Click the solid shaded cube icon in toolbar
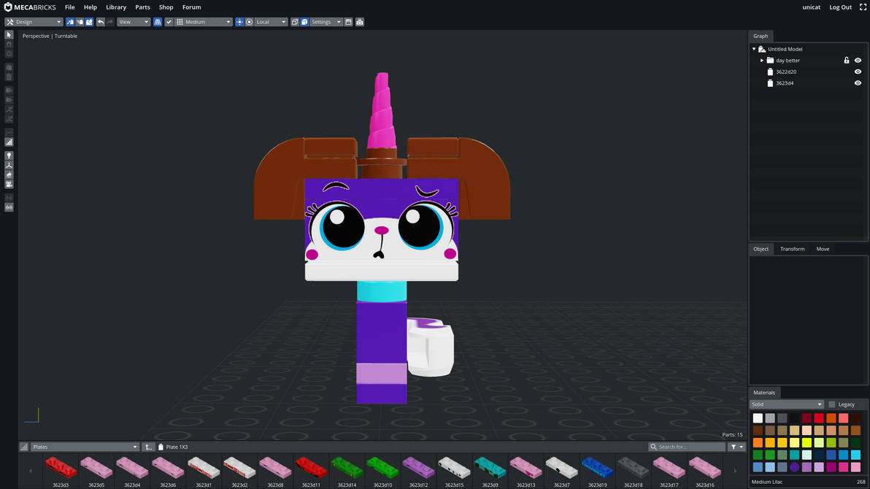 click(x=304, y=22)
